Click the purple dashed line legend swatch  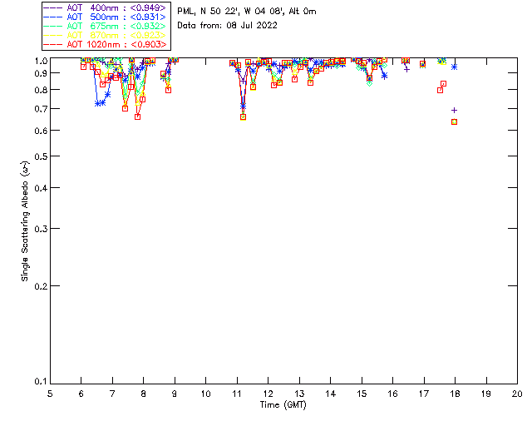[x=52, y=7]
